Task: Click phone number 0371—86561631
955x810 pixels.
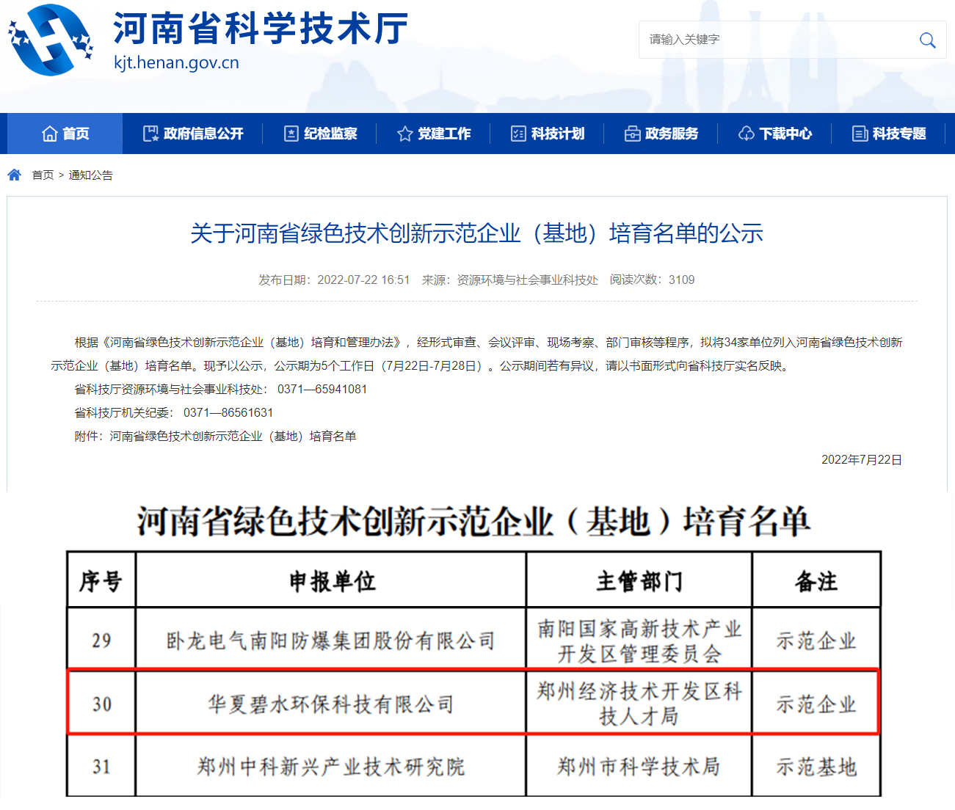Action: pyautogui.click(x=228, y=412)
